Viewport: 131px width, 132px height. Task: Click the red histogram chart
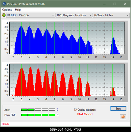click(x=67, y=80)
